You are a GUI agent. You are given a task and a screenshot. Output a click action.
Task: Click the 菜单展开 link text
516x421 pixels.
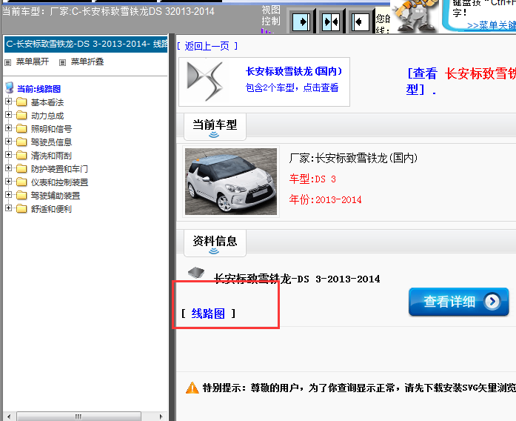33,62
